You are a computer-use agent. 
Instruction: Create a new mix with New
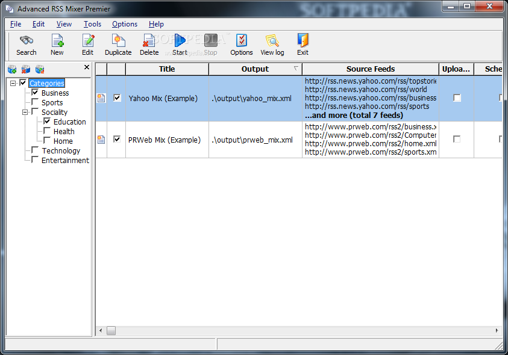click(x=57, y=45)
